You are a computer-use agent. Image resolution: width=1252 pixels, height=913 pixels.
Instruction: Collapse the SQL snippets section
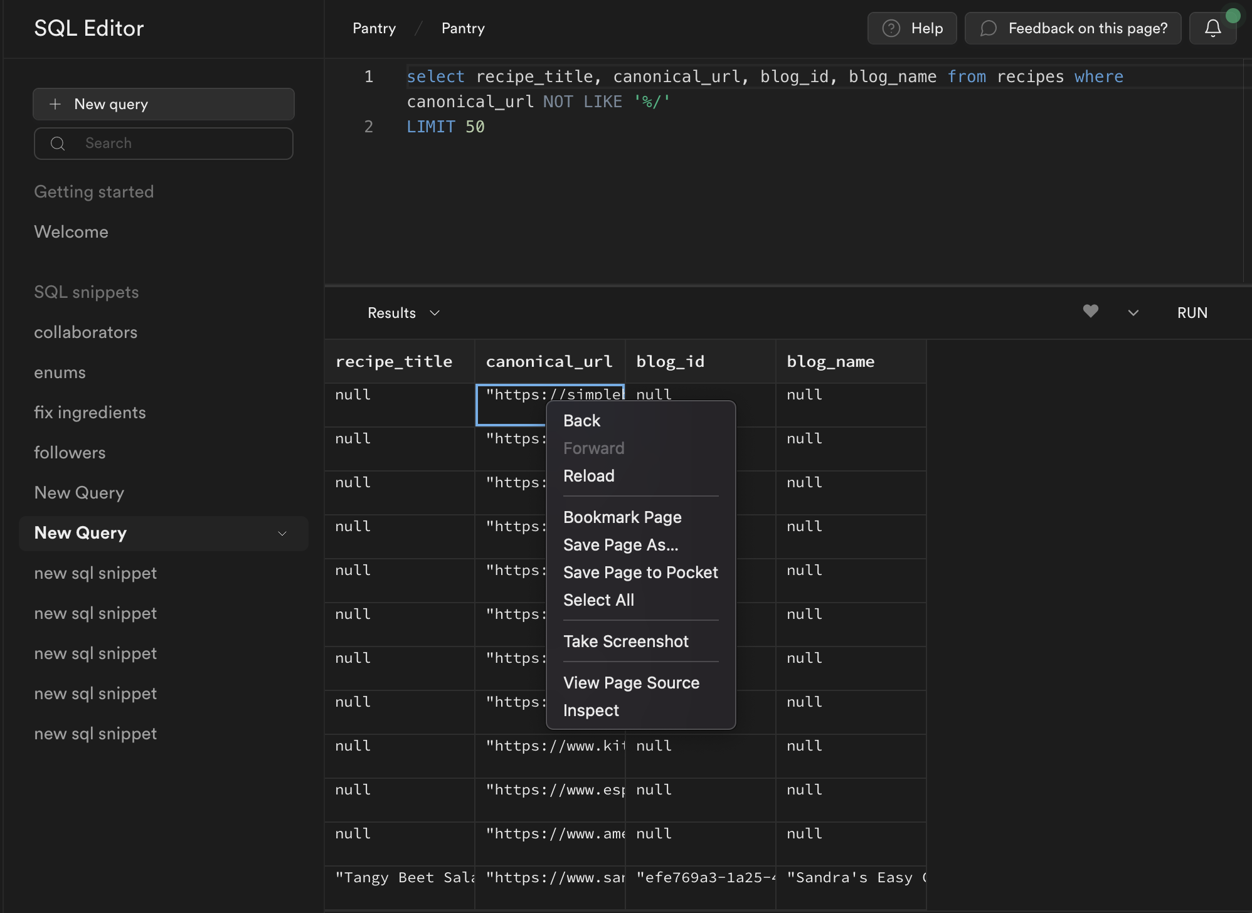pos(86,292)
